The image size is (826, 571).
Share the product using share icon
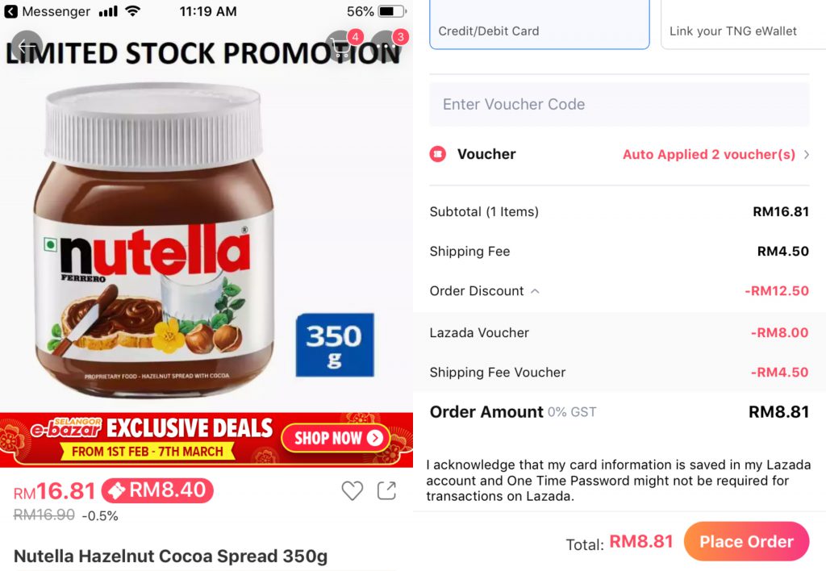(387, 490)
